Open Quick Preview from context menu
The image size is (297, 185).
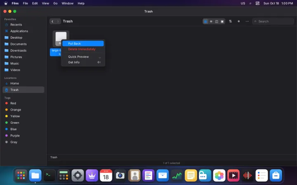tap(83, 57)
